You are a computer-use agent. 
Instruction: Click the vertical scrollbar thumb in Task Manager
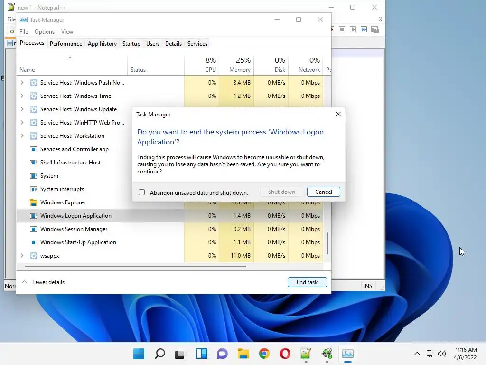pos(327,243)
